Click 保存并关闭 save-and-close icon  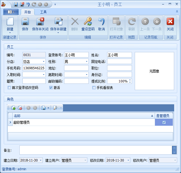pos(40,22)
